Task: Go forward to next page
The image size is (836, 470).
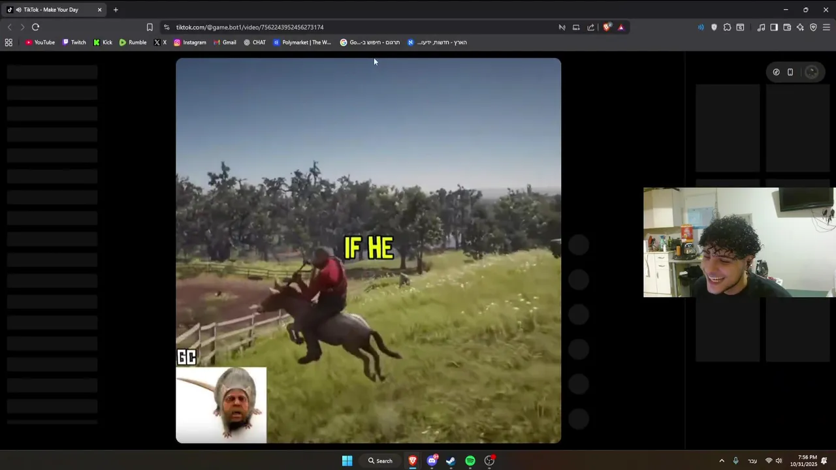Action: click(x=22, y=27)
